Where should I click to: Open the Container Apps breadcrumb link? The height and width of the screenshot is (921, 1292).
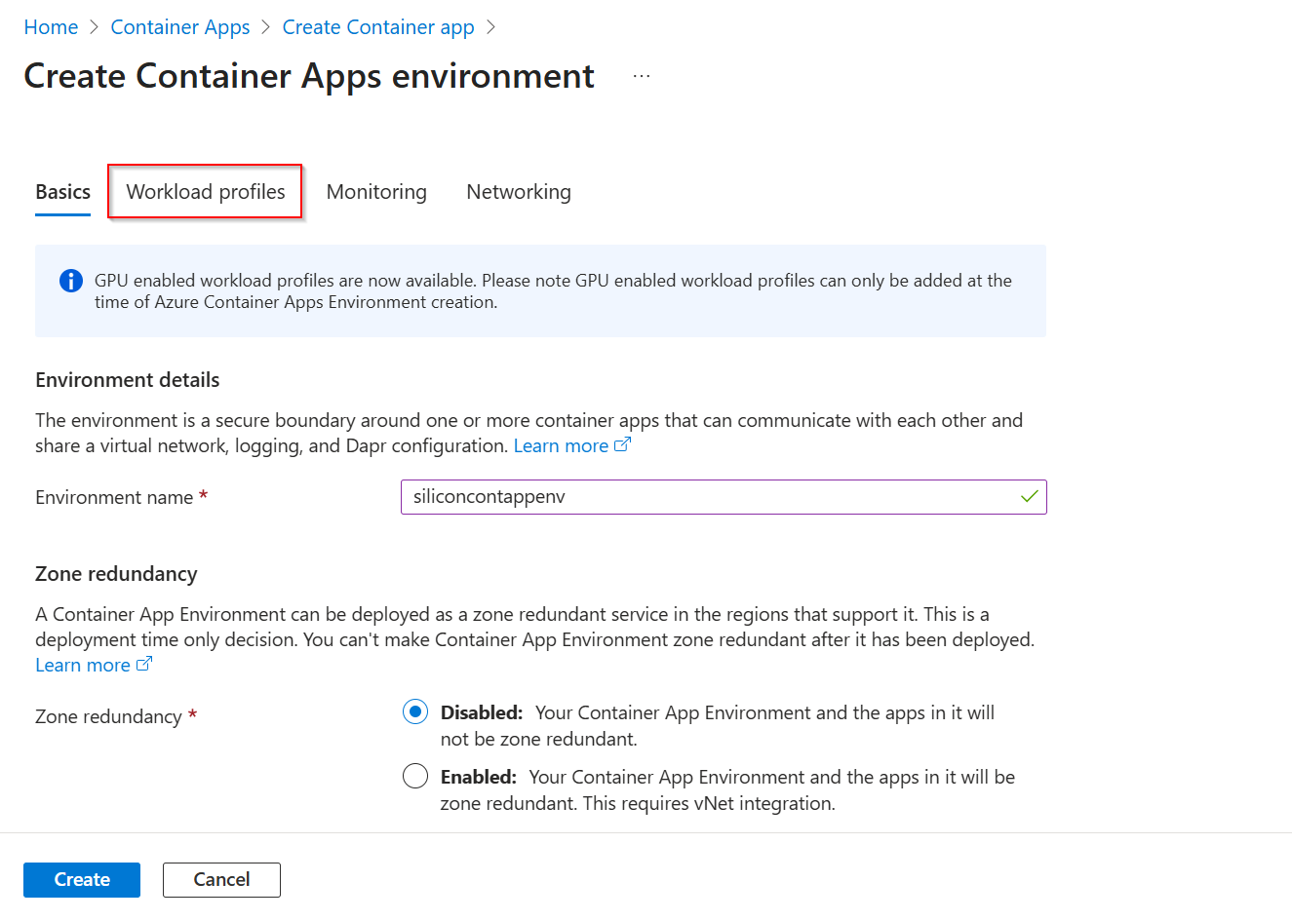coord(179,26)
